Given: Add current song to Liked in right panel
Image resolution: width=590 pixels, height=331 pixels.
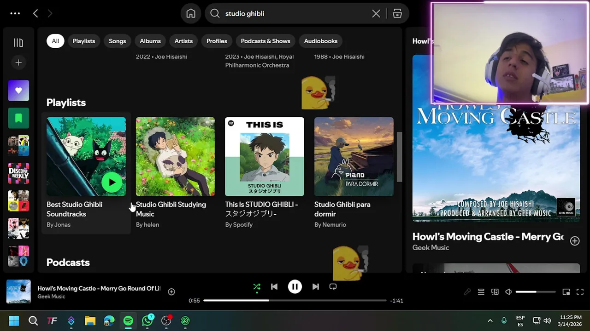Looking at the screenshot, I should coord(575,241).
